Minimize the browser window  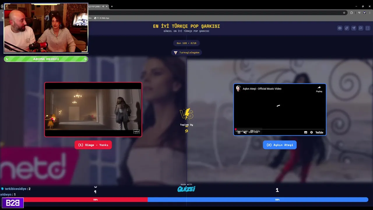[x=356, y=6]
